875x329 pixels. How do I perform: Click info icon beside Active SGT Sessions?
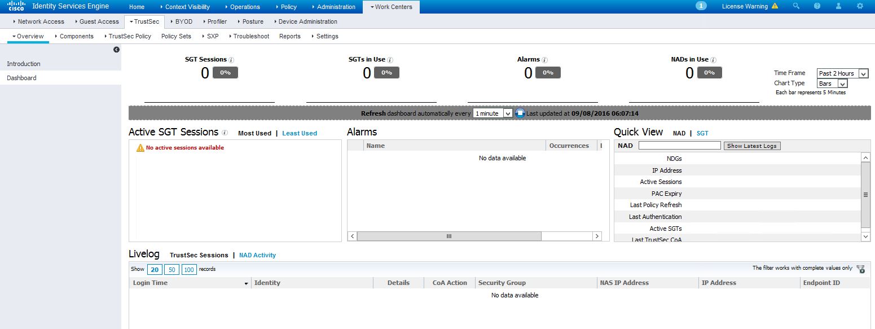coord(225,133)
